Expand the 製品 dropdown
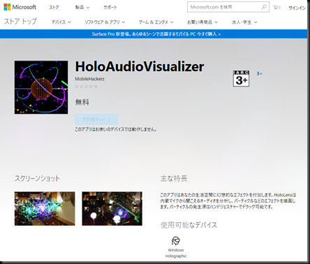This screenshot has width=310, height=264. pos(82,8)
